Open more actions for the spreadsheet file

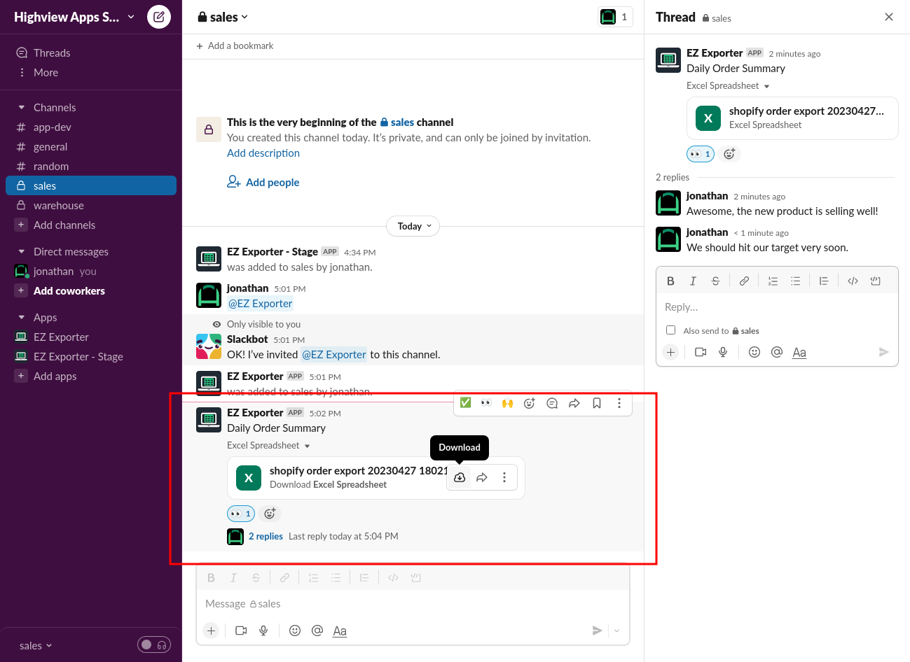coord(504,477)
